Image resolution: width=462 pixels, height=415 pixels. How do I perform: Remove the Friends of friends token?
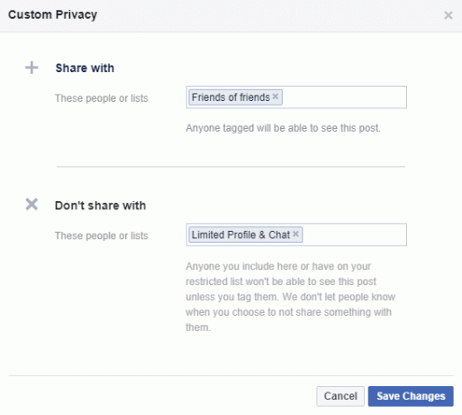[276, 97]
